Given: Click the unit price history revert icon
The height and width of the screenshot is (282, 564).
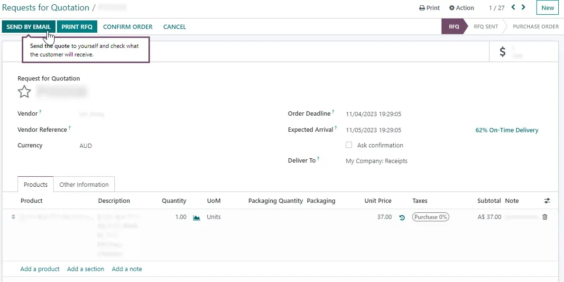Looking at the screenshot, I should [402, 217].
